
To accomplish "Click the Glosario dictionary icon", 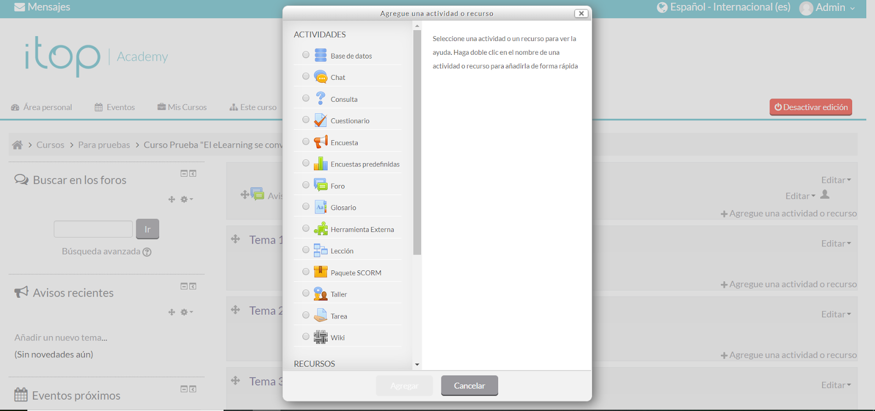I will [x=320, y=207].
